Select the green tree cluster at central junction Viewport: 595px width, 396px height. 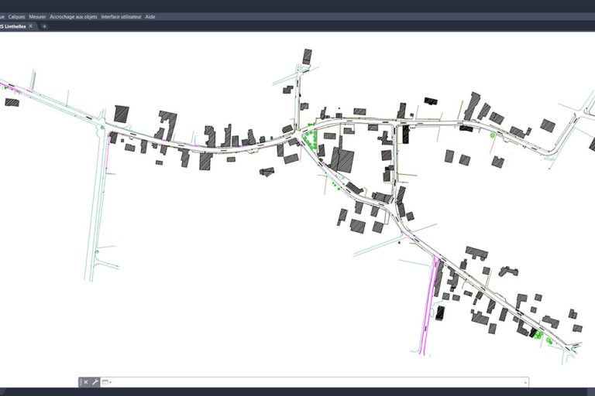pyautogui.click(x=311, y=141)
